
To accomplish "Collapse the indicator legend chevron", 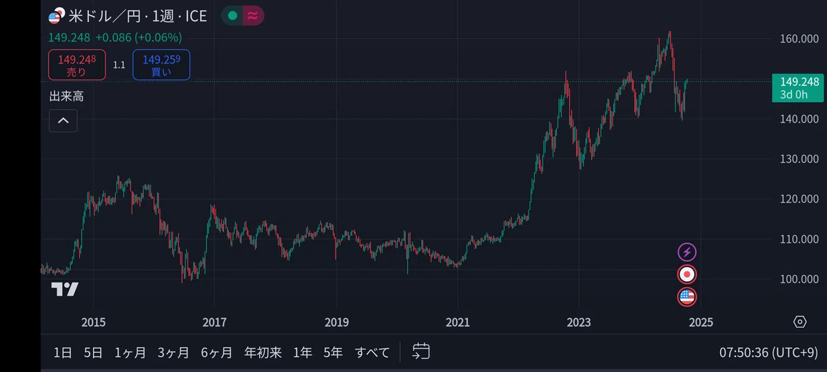I will point(63,121).
